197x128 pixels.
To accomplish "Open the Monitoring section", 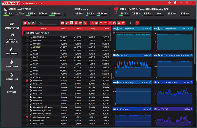I will tap(12, 64).
